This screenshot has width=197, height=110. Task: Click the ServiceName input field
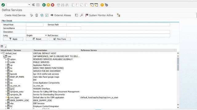pos(54,28)
